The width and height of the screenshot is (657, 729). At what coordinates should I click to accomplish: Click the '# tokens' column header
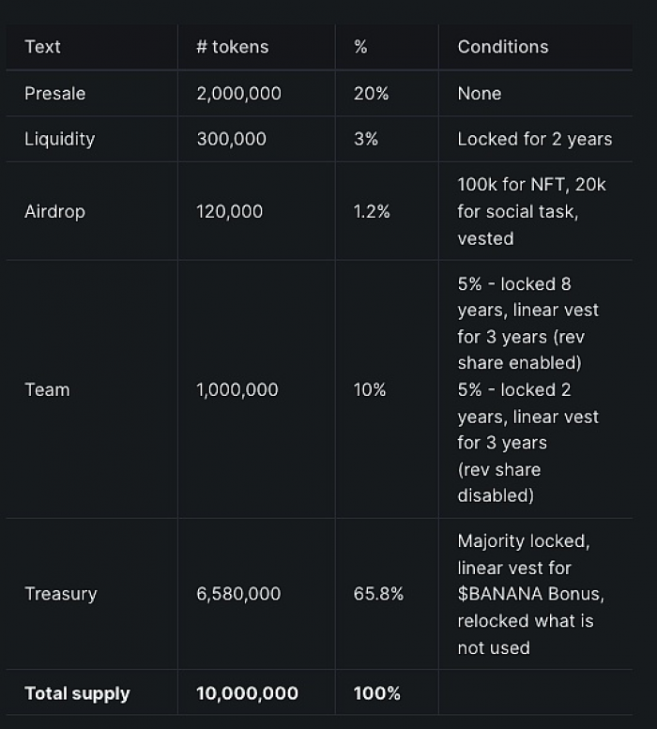[x=233, y=47]
